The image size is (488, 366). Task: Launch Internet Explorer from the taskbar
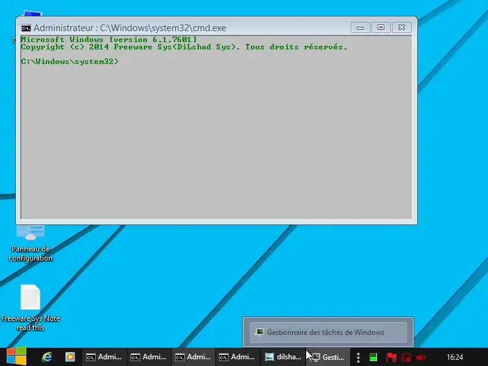47,357
